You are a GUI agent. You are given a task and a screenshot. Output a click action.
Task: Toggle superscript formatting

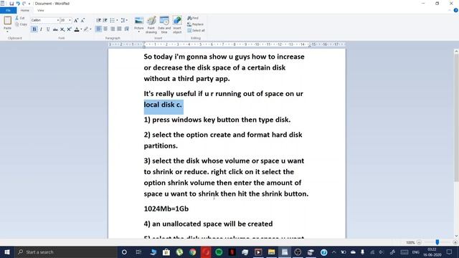[x=69, y=29]
